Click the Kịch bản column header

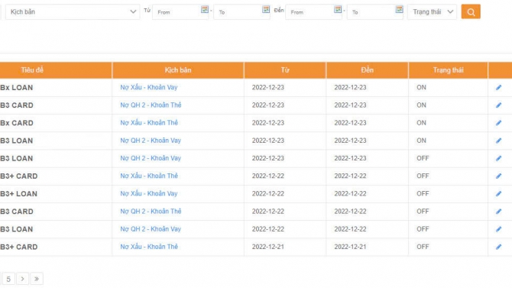[x=178, y=70]
